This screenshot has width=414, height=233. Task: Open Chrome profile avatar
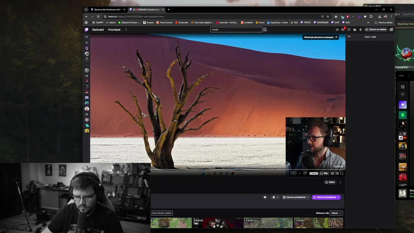(x=386, y=17)
